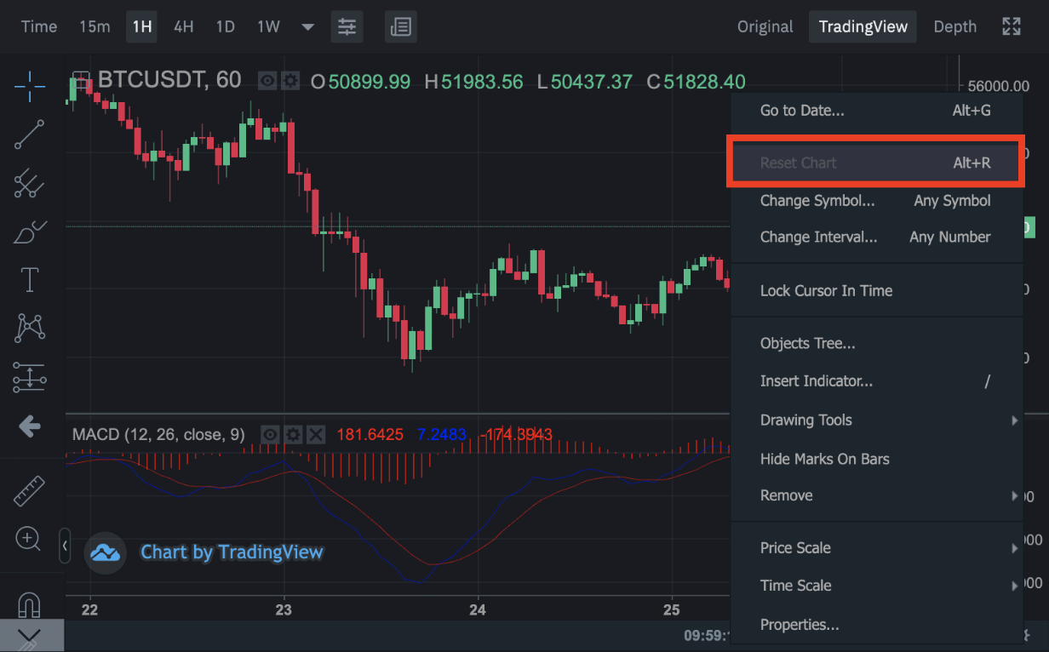Choose Reset Chart menu entry
The width and height of the screenshot is (1049, 652).
click(x=877, y=163)
